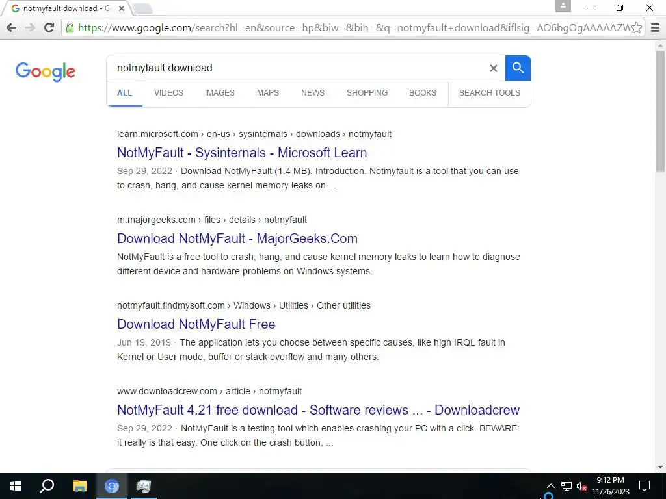
Task: Click the notmyfault.findmysoft.com breadcrumb path
Action: tap(244, 305)
